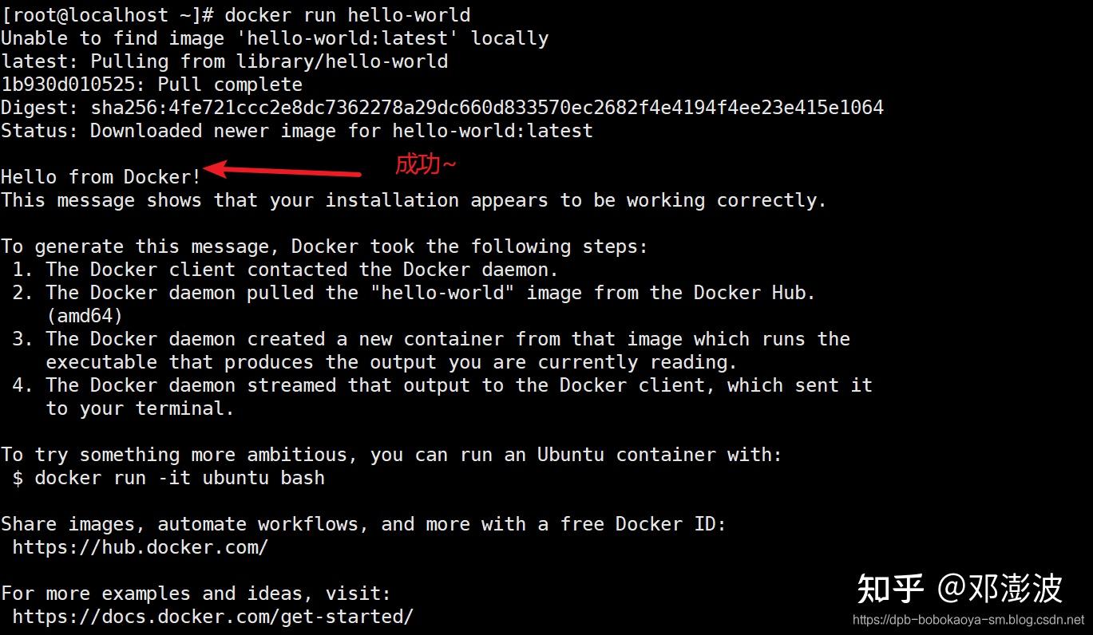The image size is (1093, 635).
Task: Click the 'Status: Downloaded newer image' line
Action: [297, 131]
